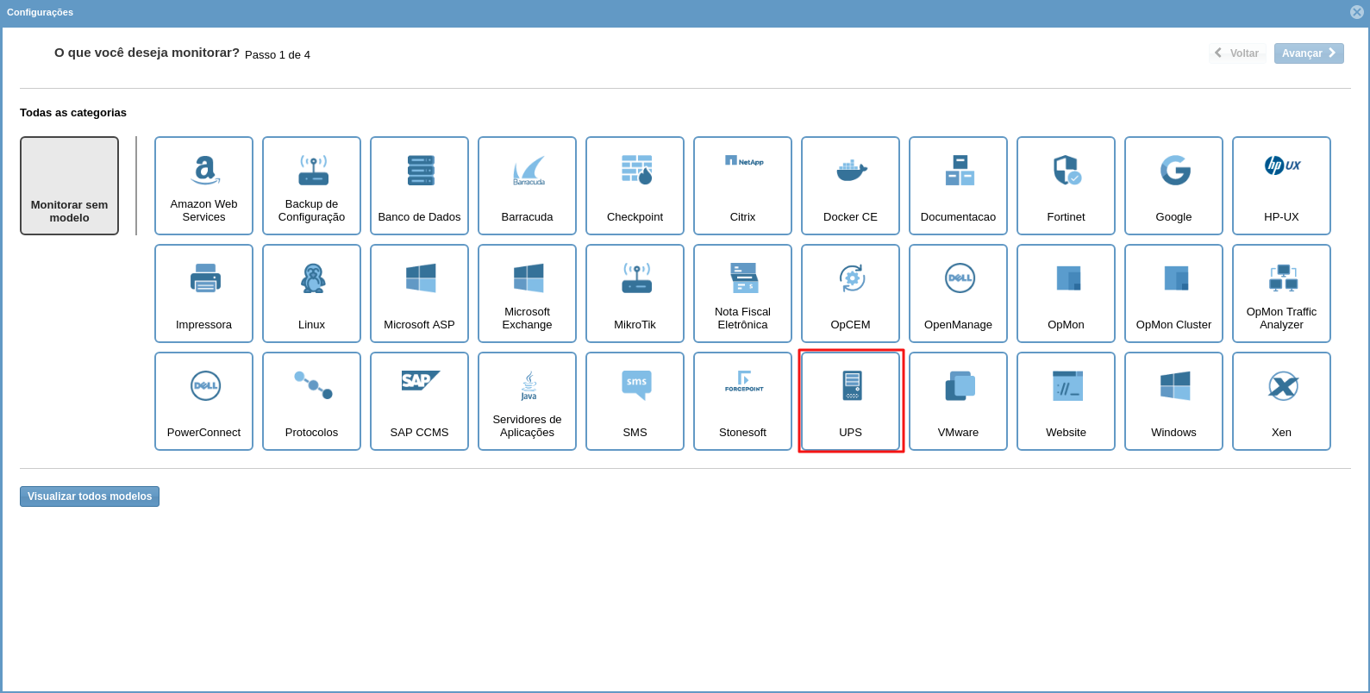Close the Configurações dialog
The height and width of the screenshot is (693, 1370).
point(1357,12)
